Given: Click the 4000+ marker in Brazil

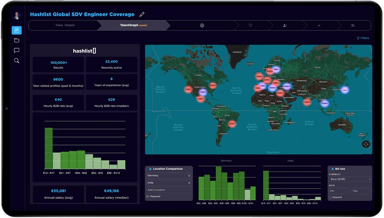Looking at the screenshot, I should point(232,124).
